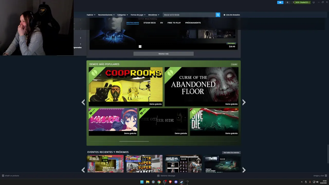Click Añadir un producto
The height and width of the screenshot is (185, 329).
(x=11, y=176)
